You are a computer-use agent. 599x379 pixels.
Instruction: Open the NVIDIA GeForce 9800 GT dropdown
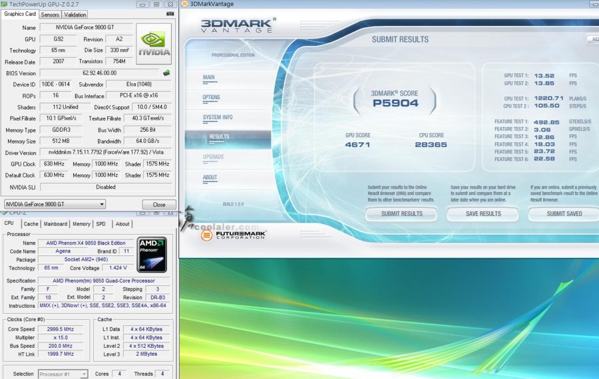[55, 204]
